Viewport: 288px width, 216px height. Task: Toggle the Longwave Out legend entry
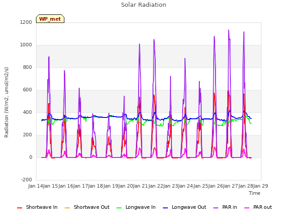click(184, 207)
